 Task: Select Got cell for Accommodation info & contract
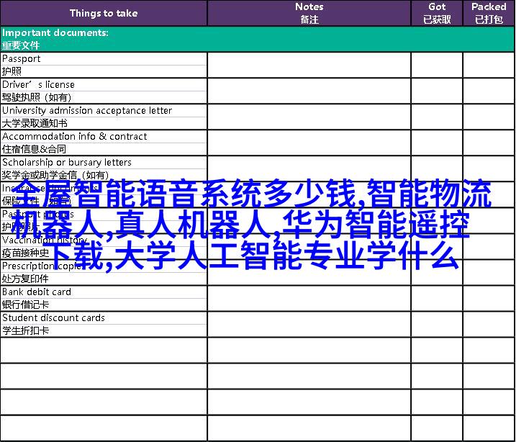tap(437, 143)
